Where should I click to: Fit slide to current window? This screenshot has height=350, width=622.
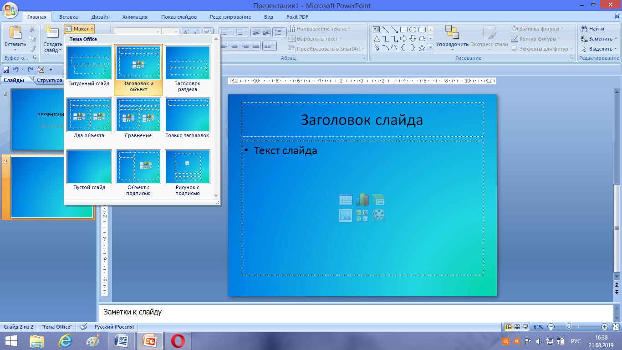615,327
